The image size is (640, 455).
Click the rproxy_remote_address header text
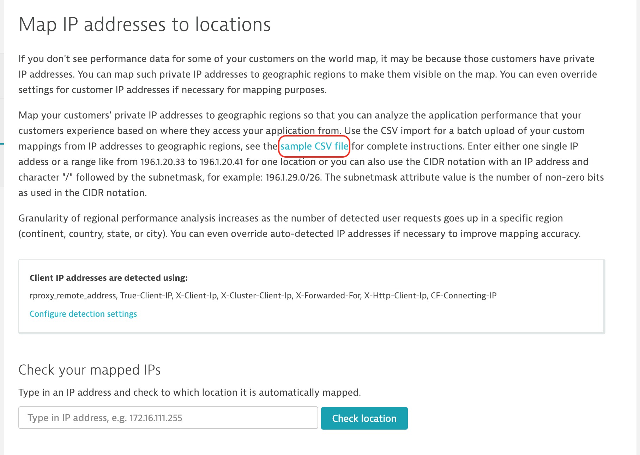73,296
